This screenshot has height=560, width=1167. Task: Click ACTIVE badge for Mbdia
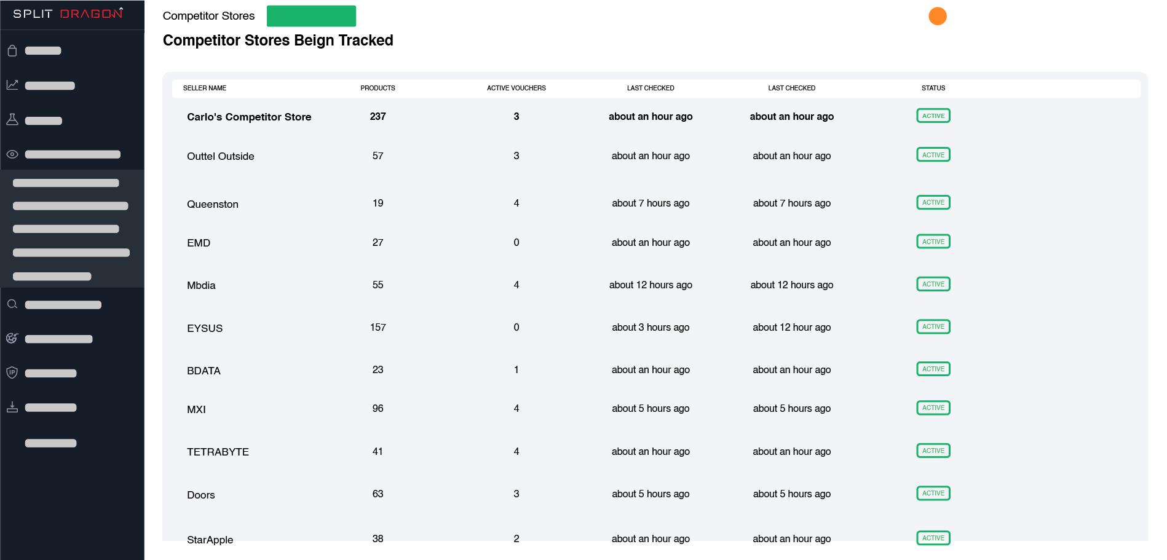(x=933, y=284)
